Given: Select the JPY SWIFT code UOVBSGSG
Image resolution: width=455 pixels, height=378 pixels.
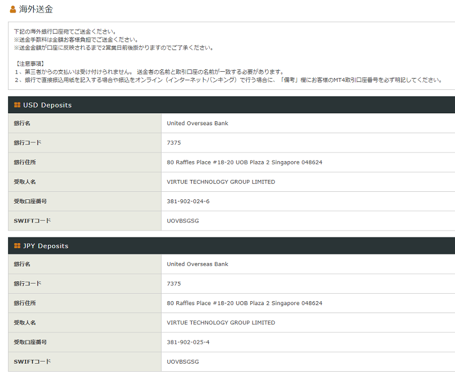Looking at the screenshot, I should pyautogui.click(x=183, y=361).
